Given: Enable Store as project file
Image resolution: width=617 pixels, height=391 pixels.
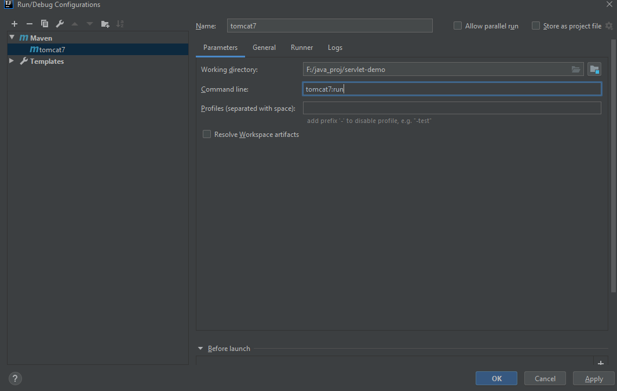Looking at the screenshot, I should coord(536,26).
